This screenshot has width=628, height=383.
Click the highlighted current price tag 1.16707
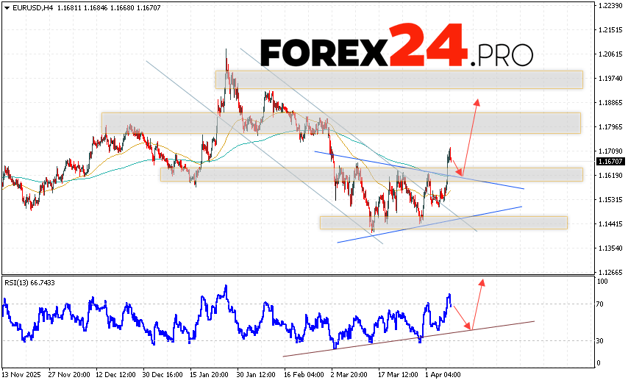[x=610, y=161]
